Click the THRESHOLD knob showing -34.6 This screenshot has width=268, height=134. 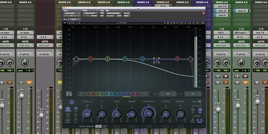point(149,113)
